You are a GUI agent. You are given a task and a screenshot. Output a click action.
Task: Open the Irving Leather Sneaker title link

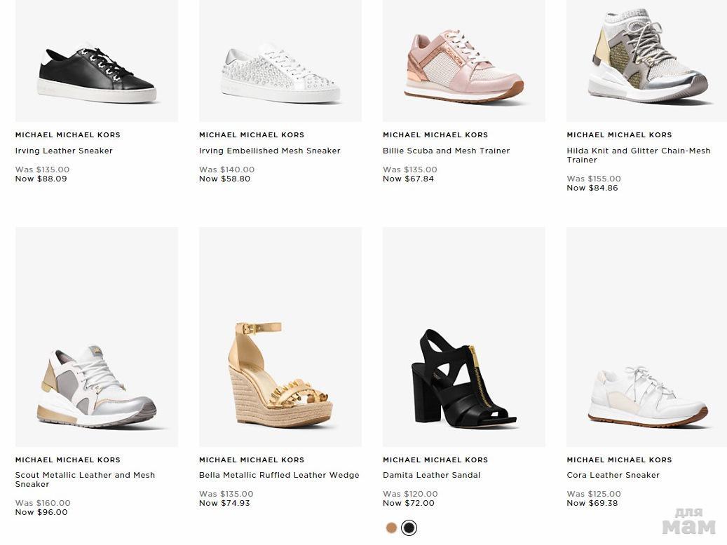click(x=64, y=151)
